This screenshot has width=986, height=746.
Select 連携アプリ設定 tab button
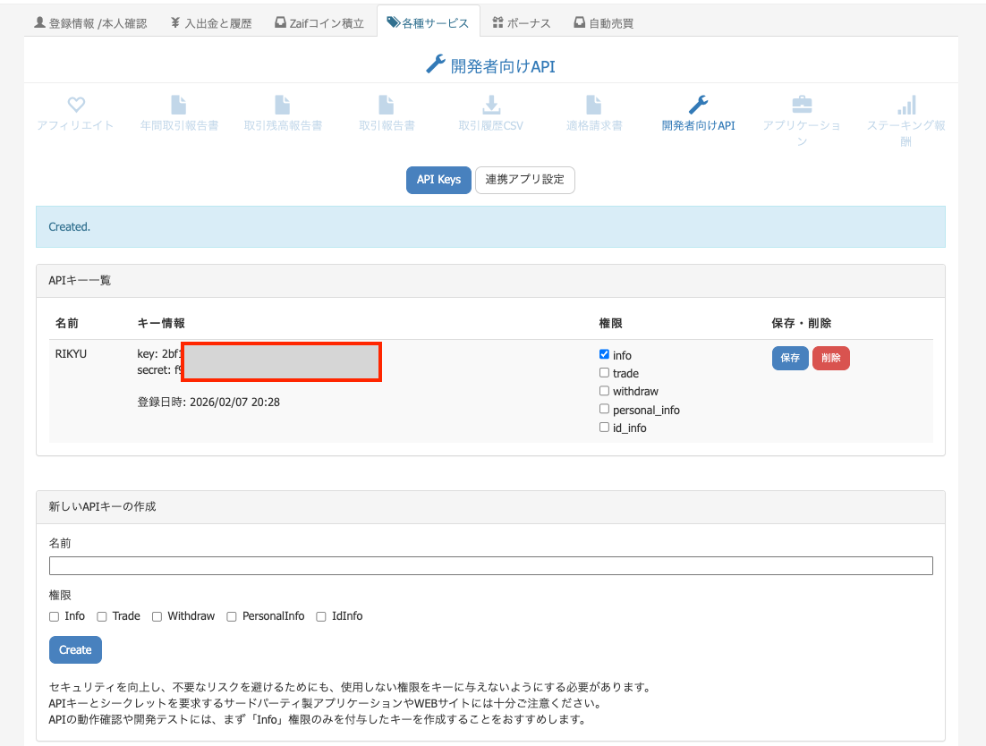524,180
